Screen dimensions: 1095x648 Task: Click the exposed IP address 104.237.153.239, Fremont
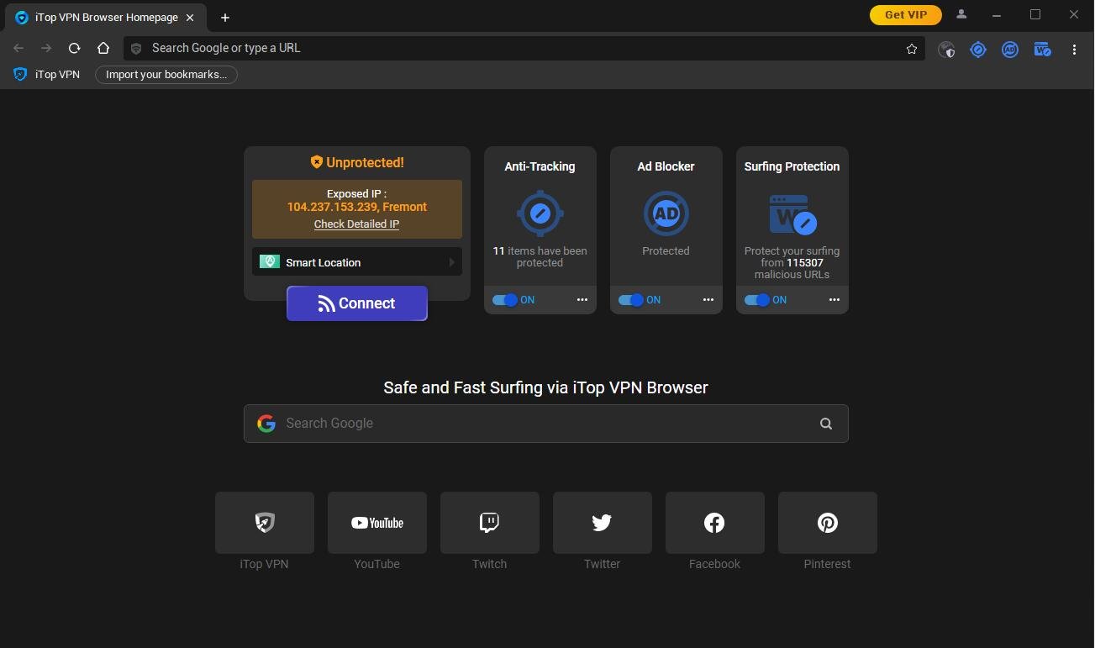pos(357,207)
